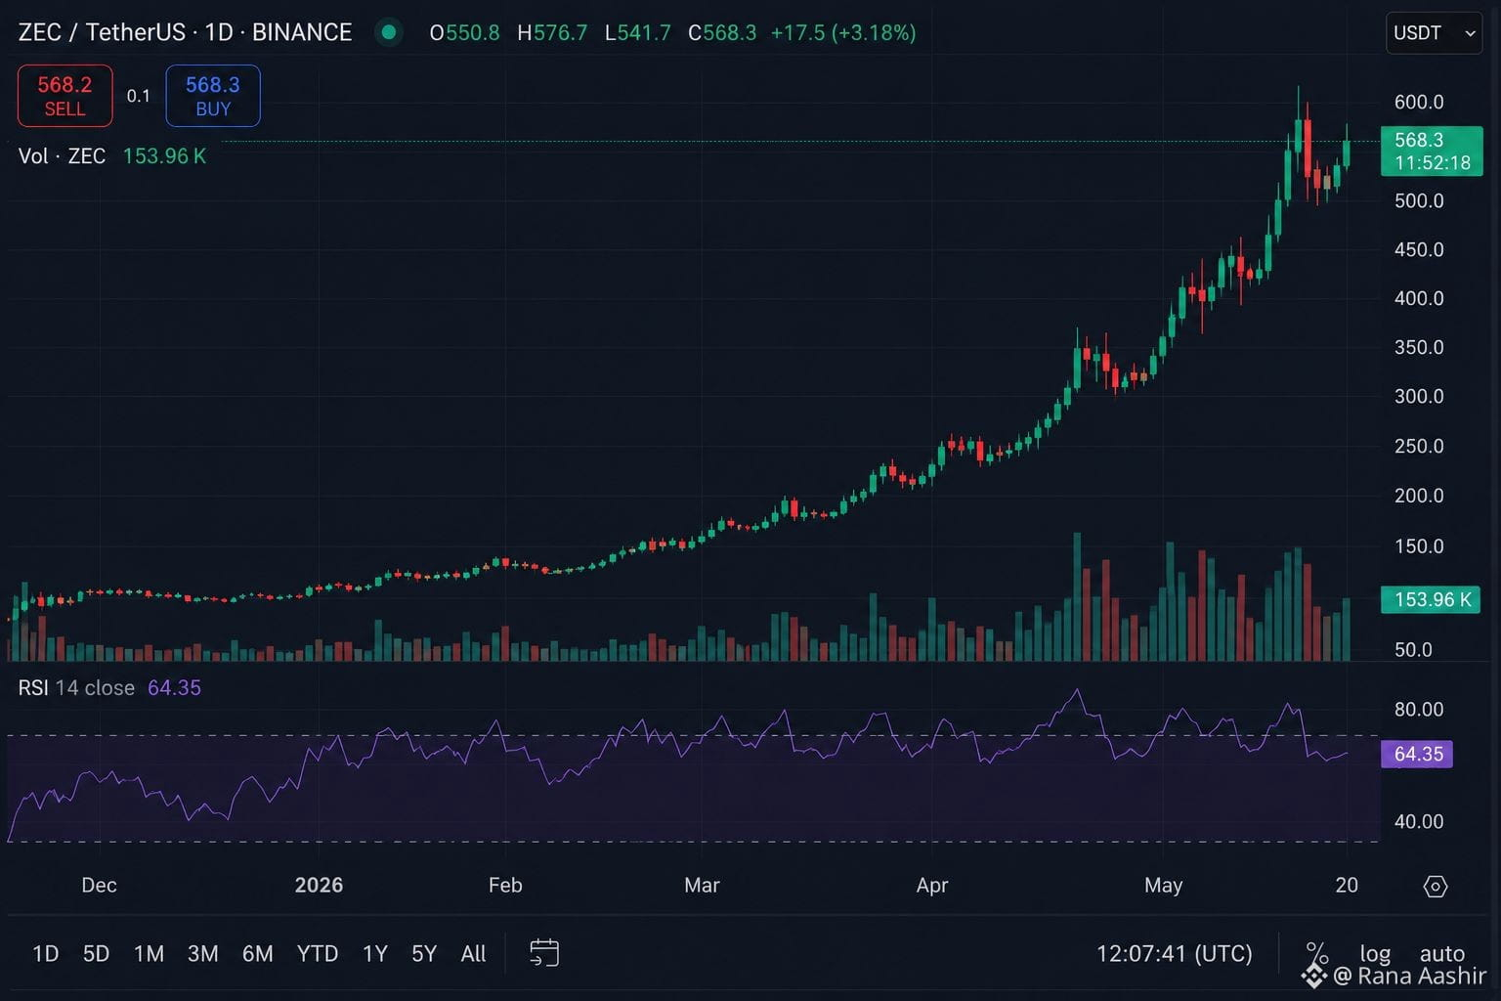Click the 40.00 RSI scale label

[x=1418, y=821]
